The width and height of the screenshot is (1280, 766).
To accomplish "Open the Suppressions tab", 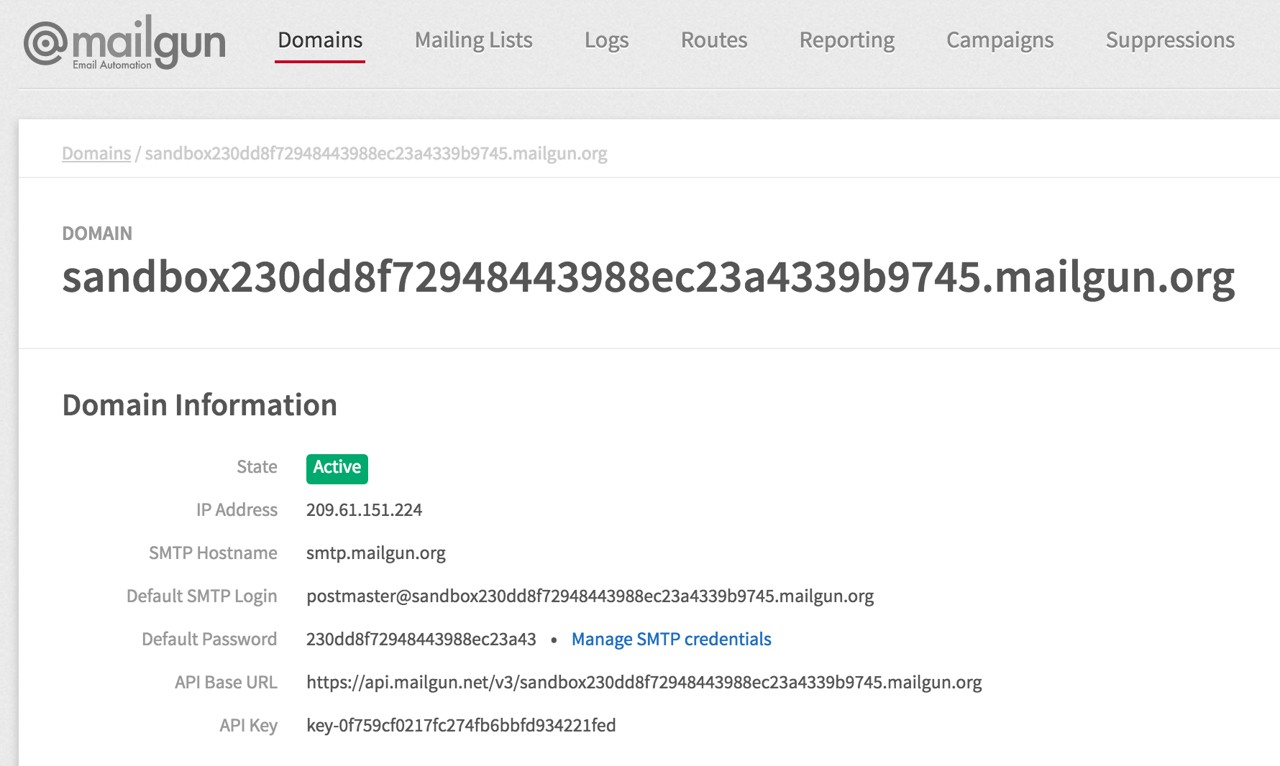I will [x=1169, y=40].
